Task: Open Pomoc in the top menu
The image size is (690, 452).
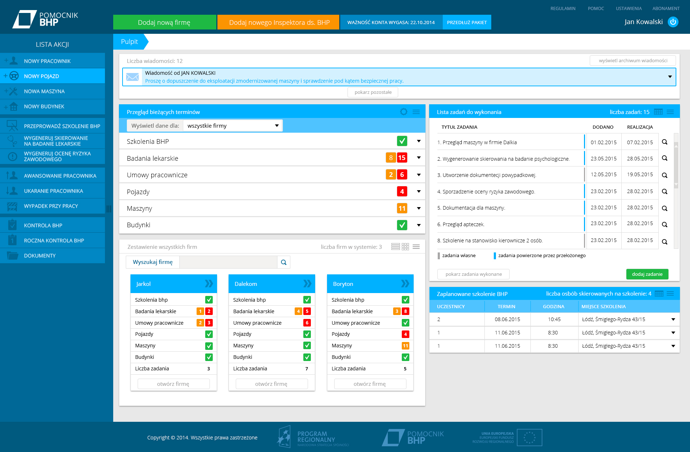Action: pyautogui.click(x=596, y=8)
